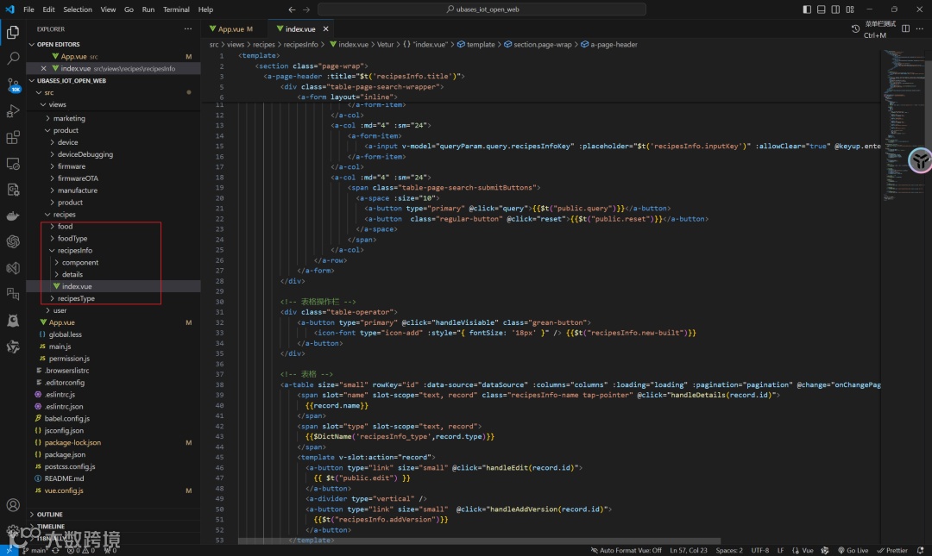Click the ubases_iot_open_web command center search box
The width and height of the screenshot is (932, 556).
pos(482,9)
